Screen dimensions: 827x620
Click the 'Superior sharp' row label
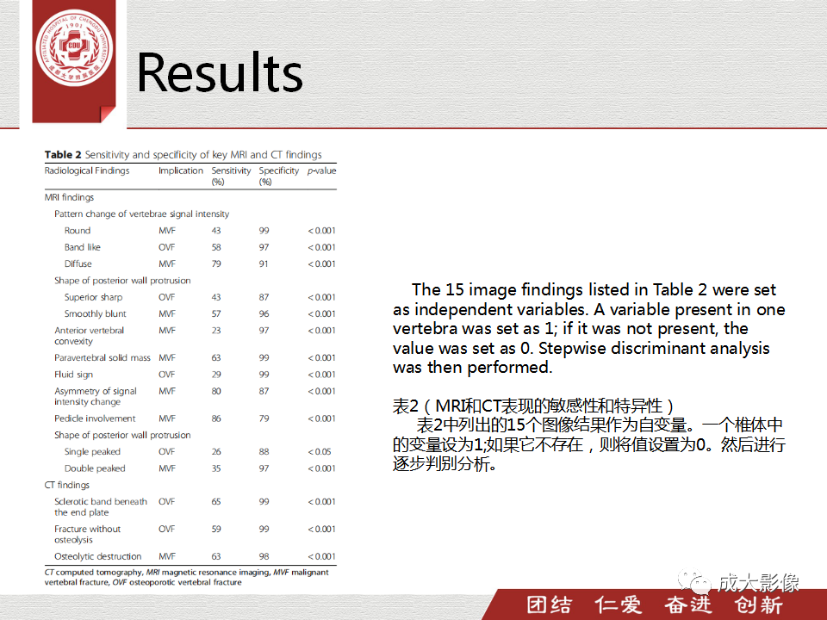93,297
